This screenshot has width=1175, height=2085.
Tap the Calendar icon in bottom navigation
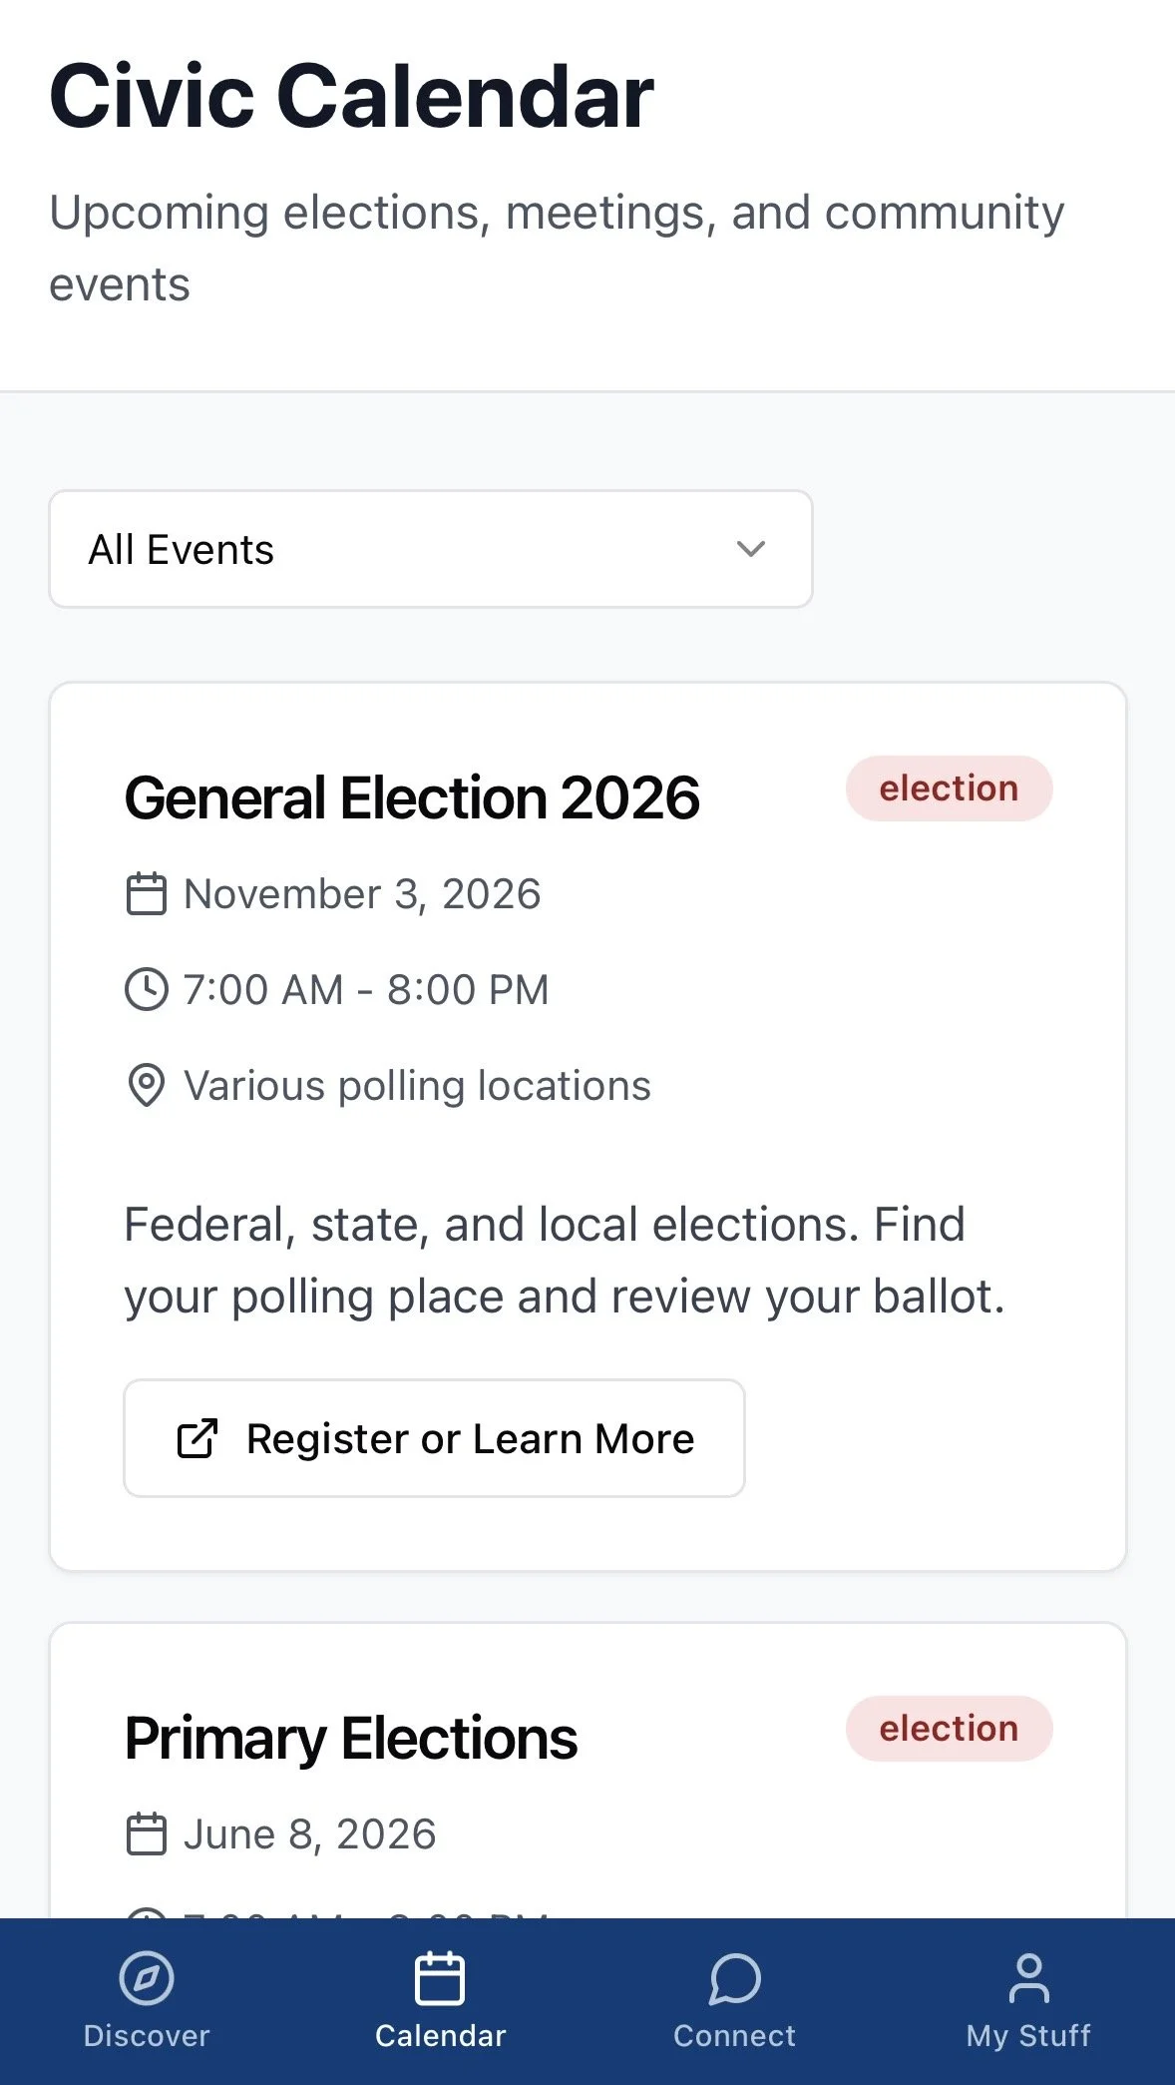point(440,1978)
